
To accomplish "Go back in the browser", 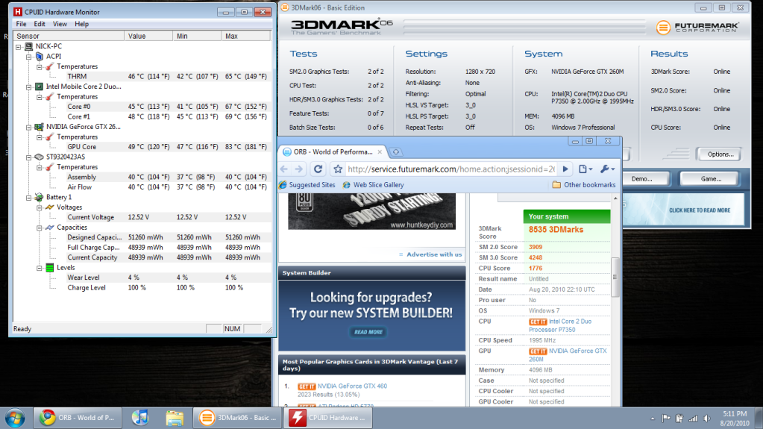I will [x=284, y=169].
